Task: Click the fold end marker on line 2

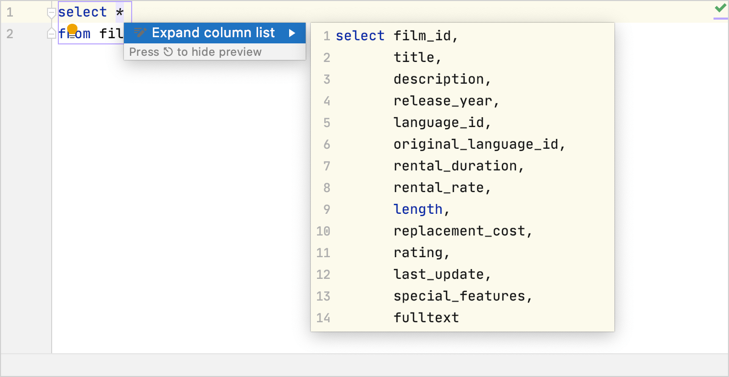Action: 51,34
